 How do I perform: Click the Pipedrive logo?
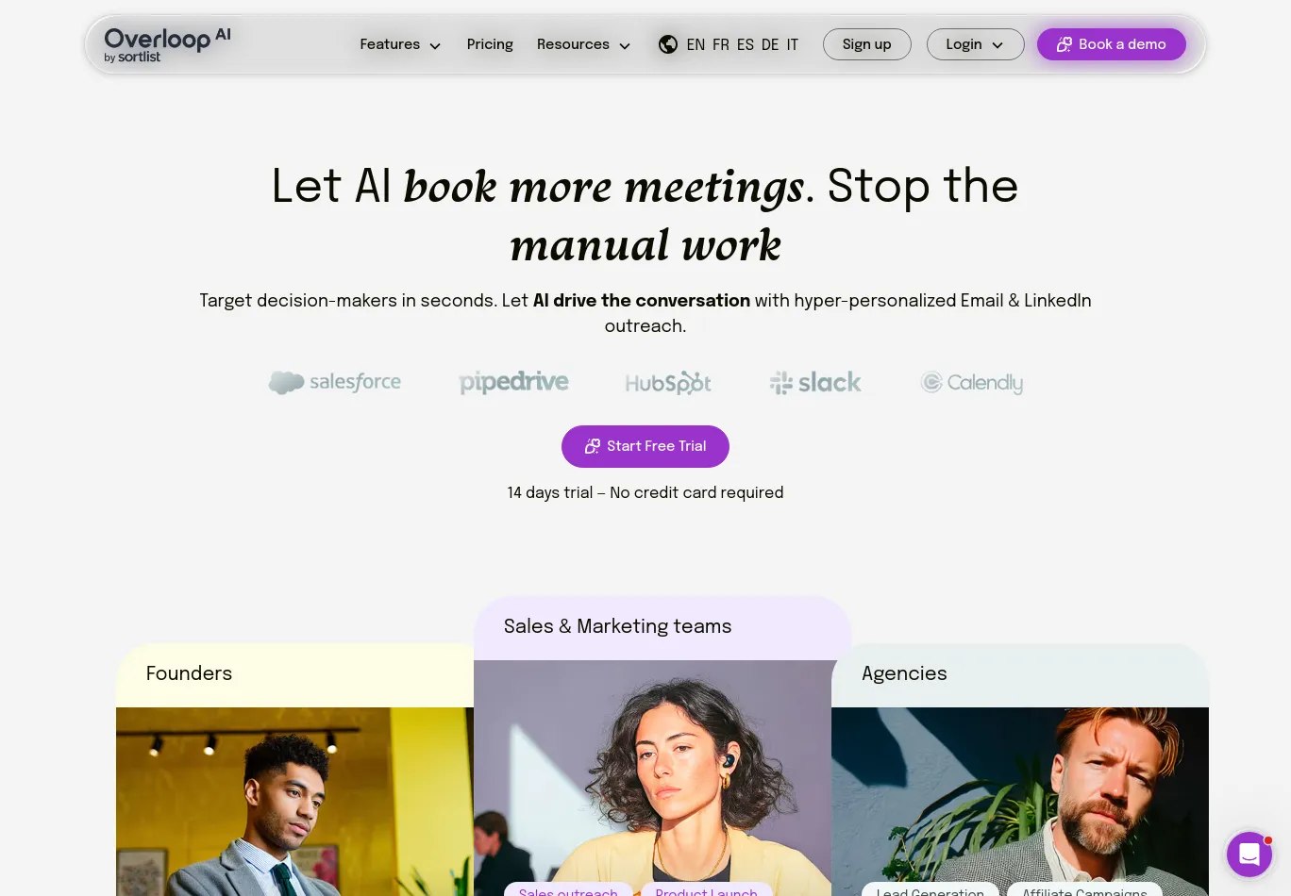coord(514,382)
